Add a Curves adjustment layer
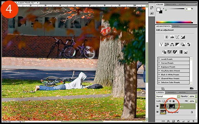The height and width of the screenshot is (124, 199). point(177,37)
